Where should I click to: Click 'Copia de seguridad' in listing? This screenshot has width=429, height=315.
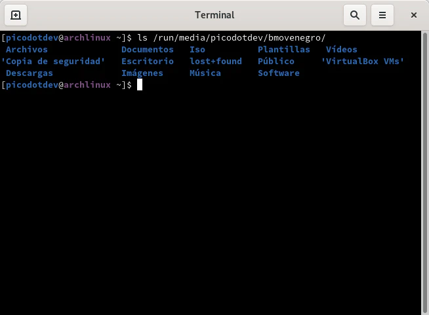click(53, 62)
